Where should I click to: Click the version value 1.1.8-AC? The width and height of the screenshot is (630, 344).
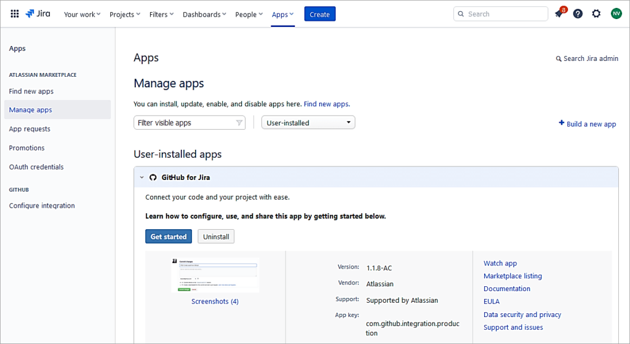[x=379, y=268]
